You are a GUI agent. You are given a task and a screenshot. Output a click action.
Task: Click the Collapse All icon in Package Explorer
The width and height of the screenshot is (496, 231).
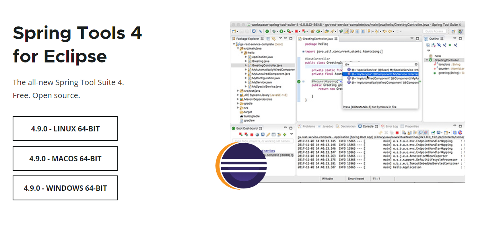[x=268, y=39]
